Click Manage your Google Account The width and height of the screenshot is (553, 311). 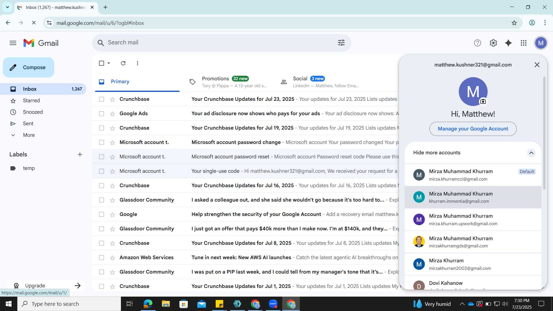(473, 129)
